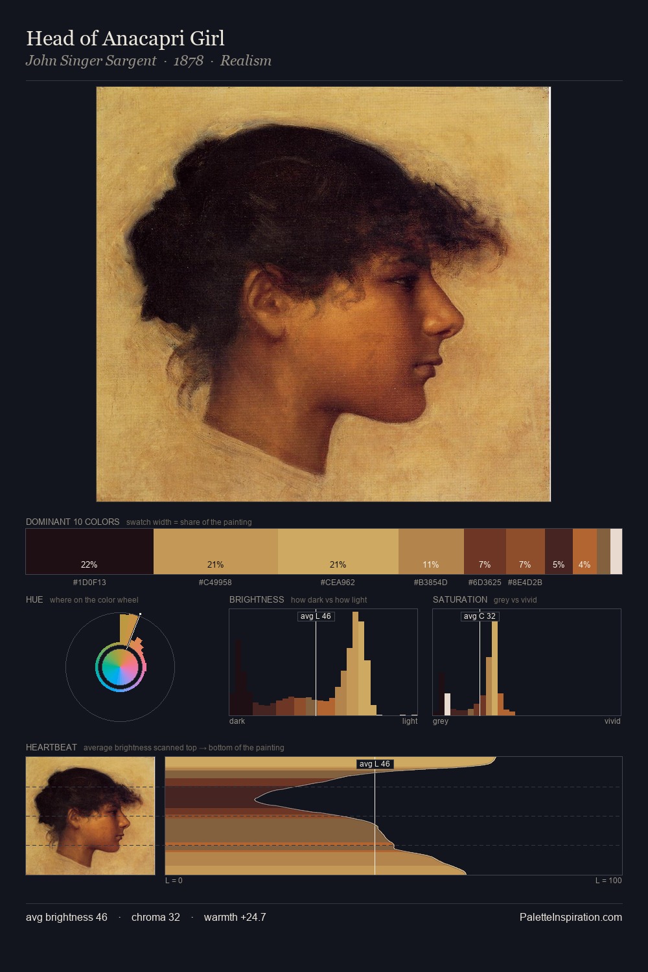The image size is (648, 972).
Task: Click the '1878' year text
Action: (x=188, y=61)
